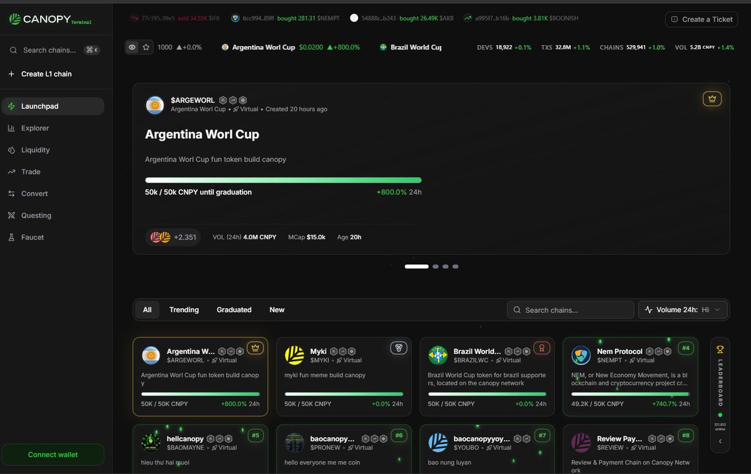The width and height of the screenshot is (751, 474).
Task: Click the TXS 32.8M stat
Action: point(566,48)
